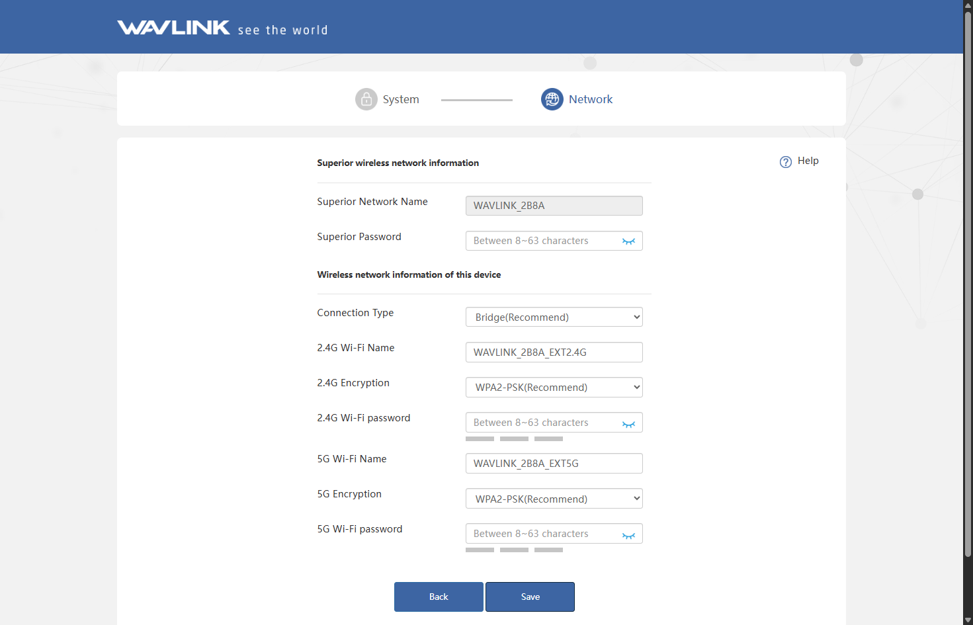Click 'Superior wireless network information' heading
This screenshot has height=625, width=973.
(398, 163)
